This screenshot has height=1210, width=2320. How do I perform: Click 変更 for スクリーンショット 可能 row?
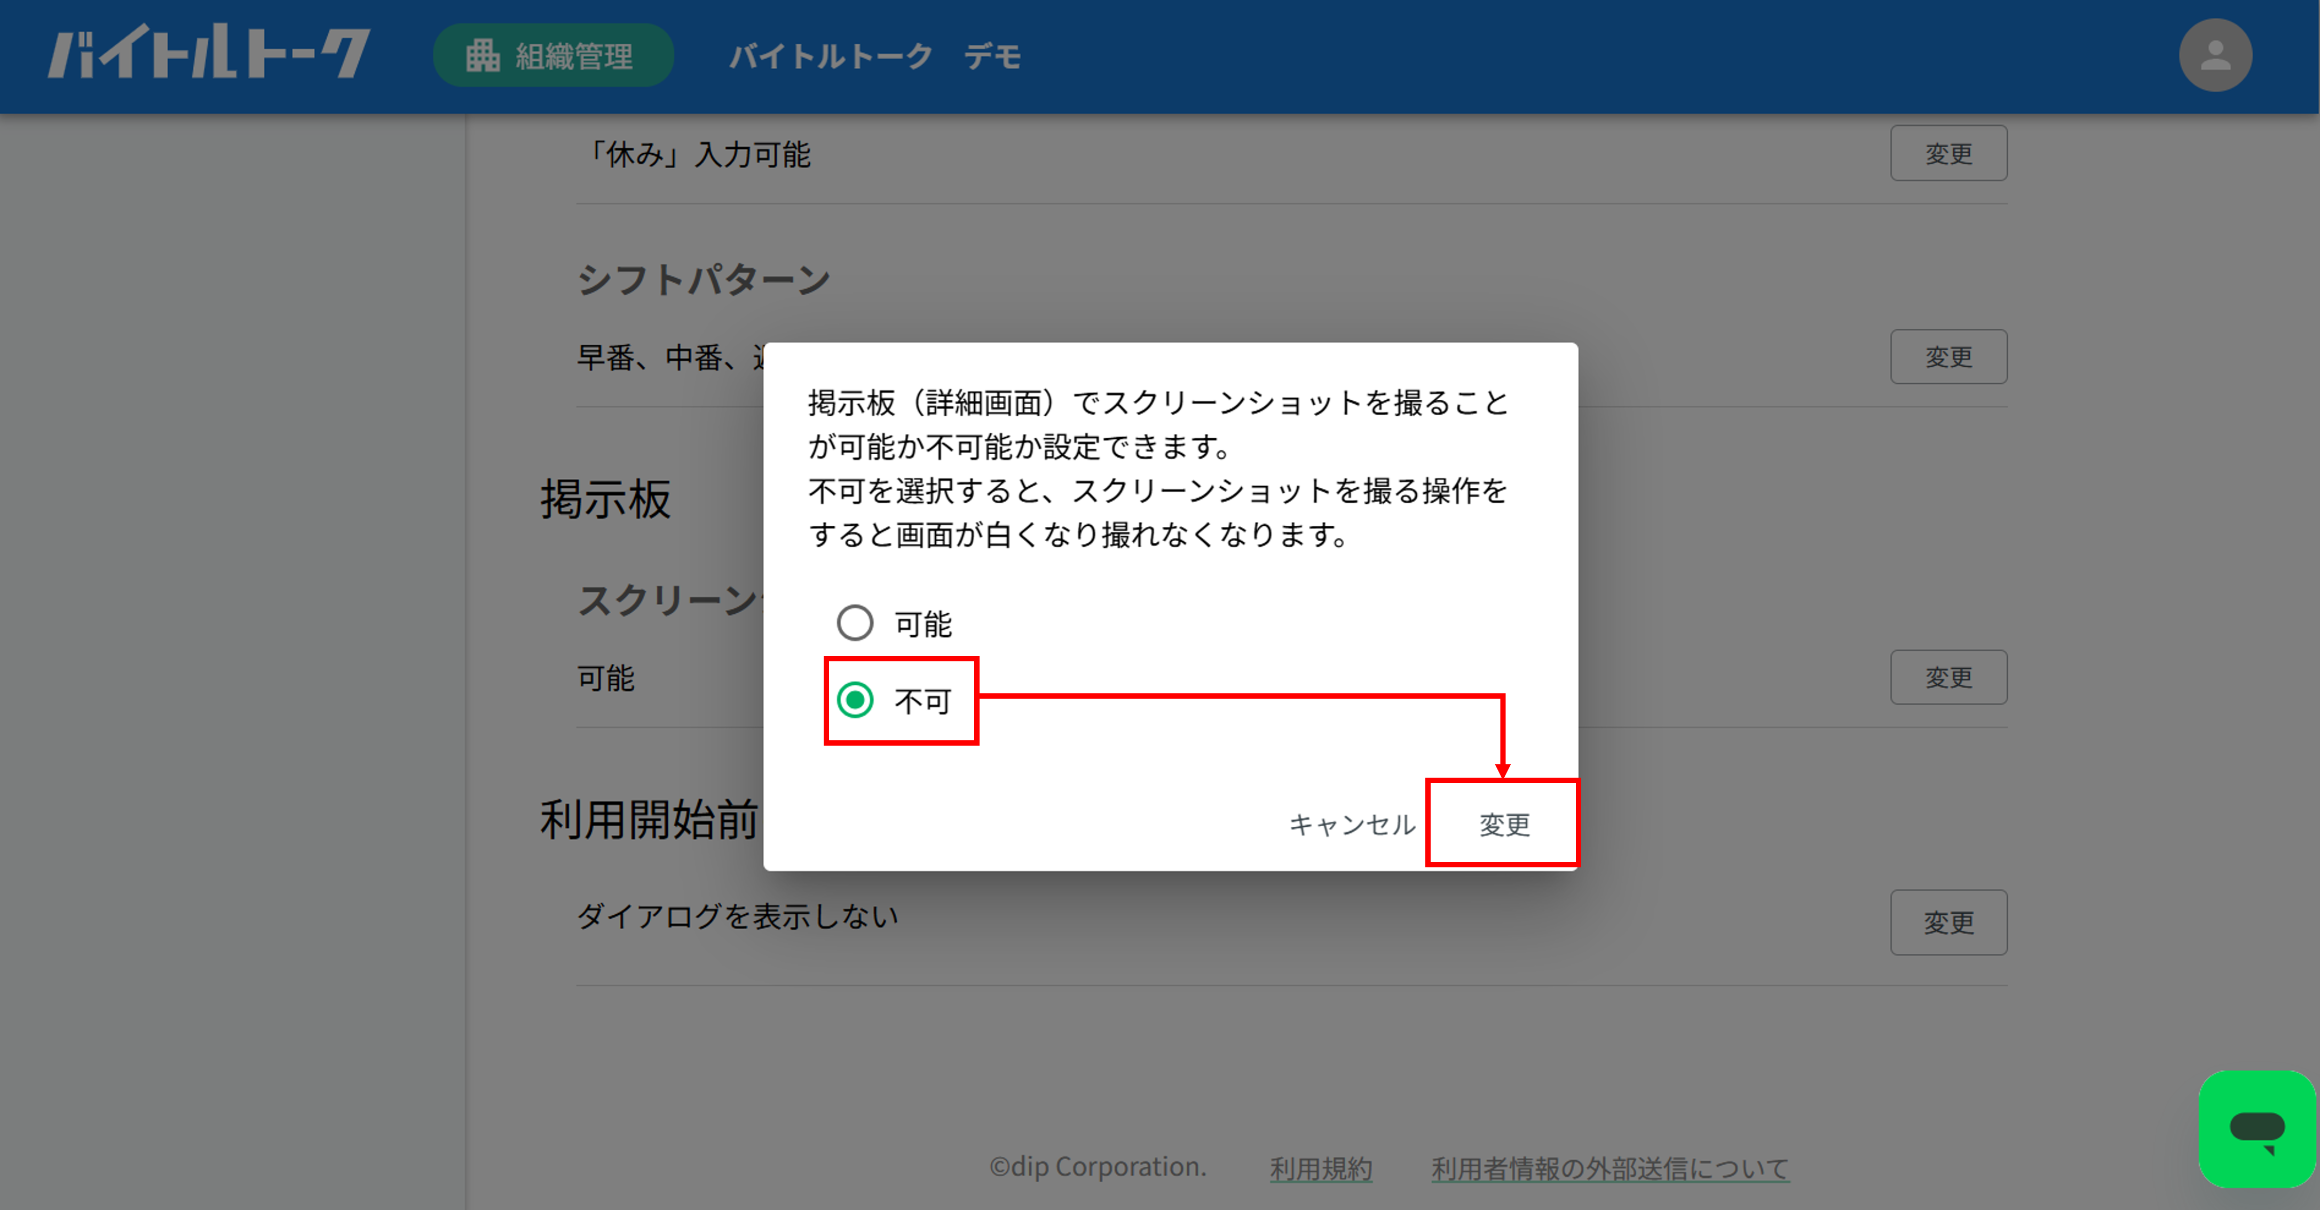click(x=1948, y=677)
